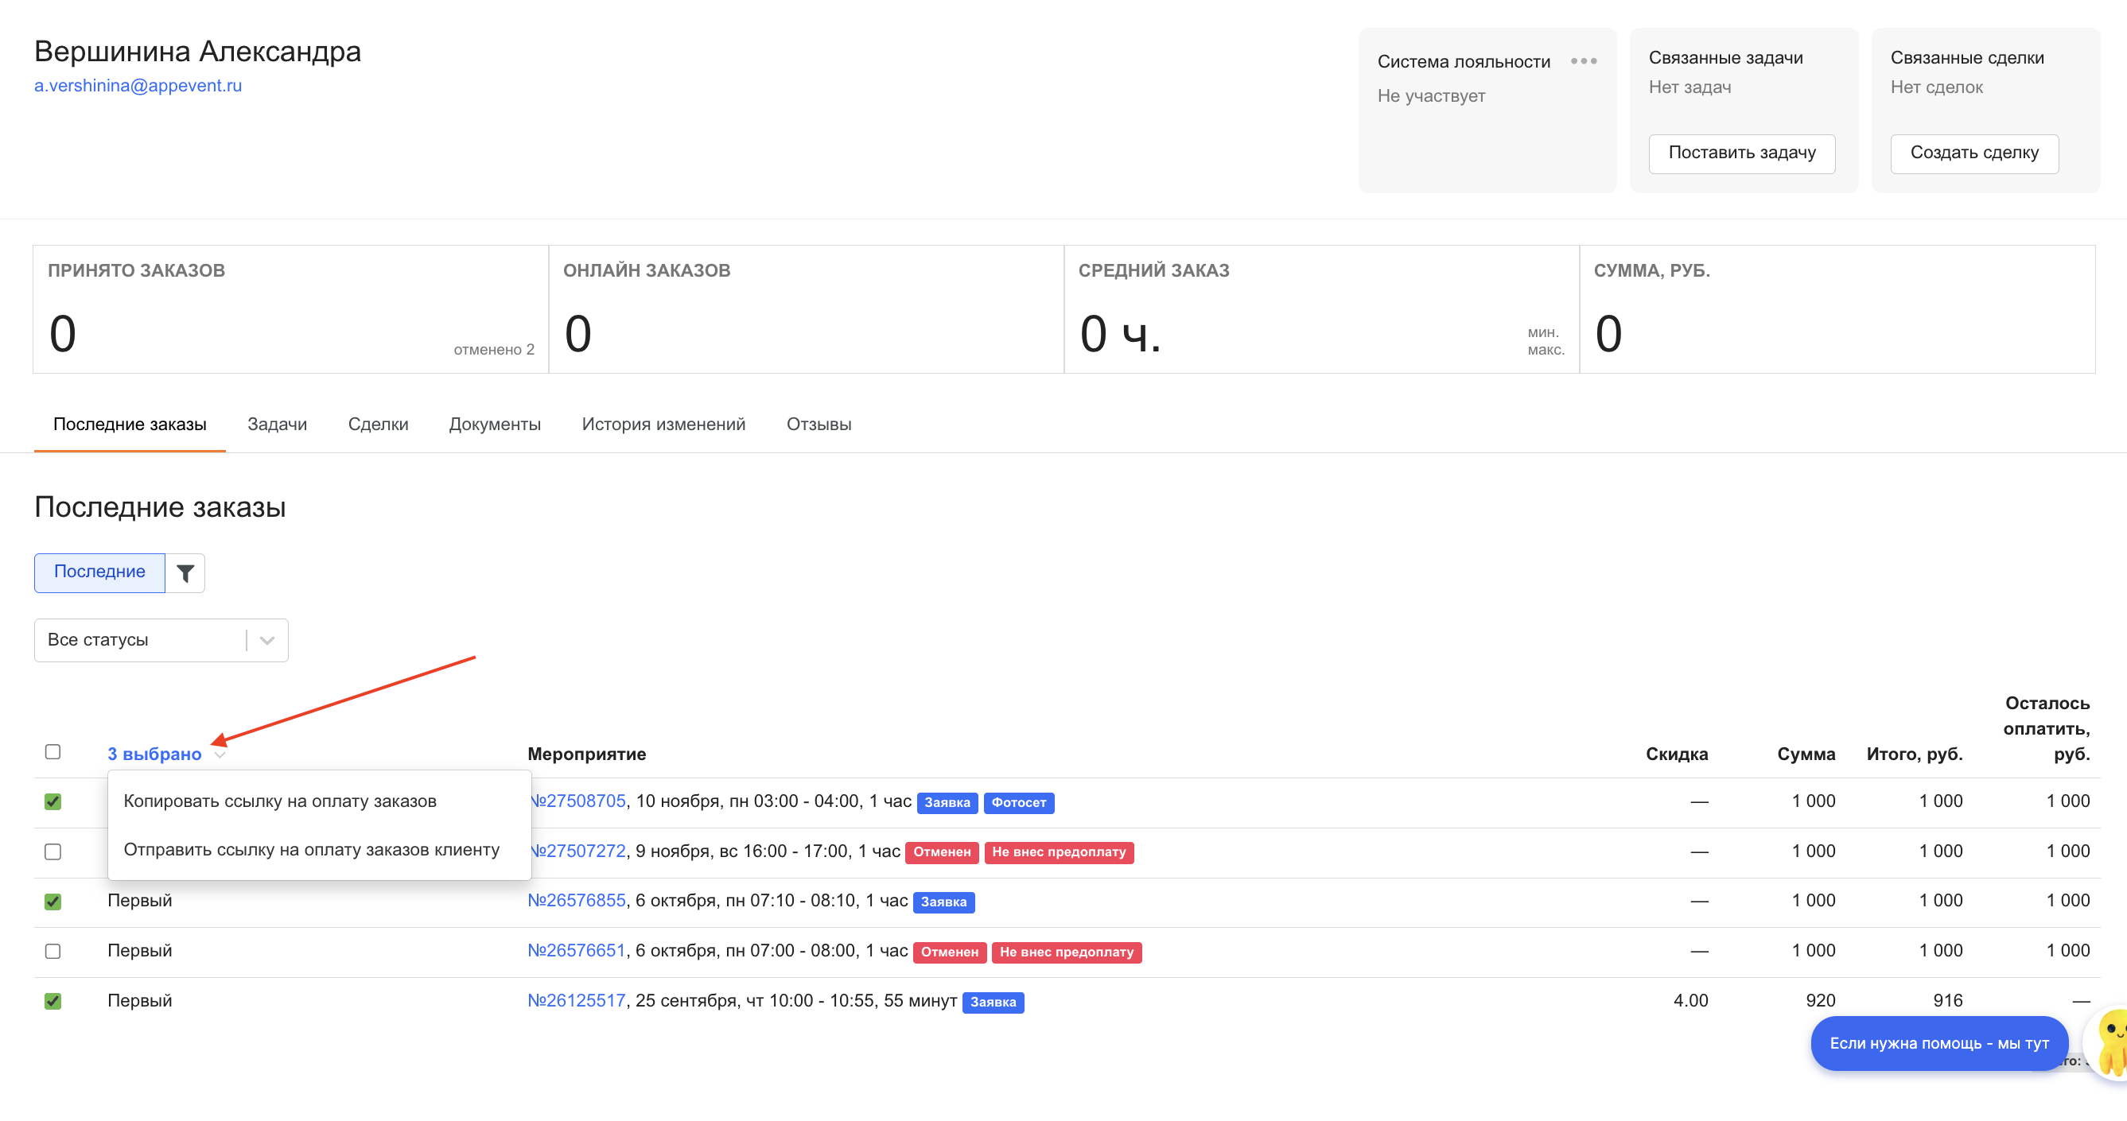Screen dimensions: 2127x1121
Task: Click the blue Фотосет badge
Action: 1018,802
